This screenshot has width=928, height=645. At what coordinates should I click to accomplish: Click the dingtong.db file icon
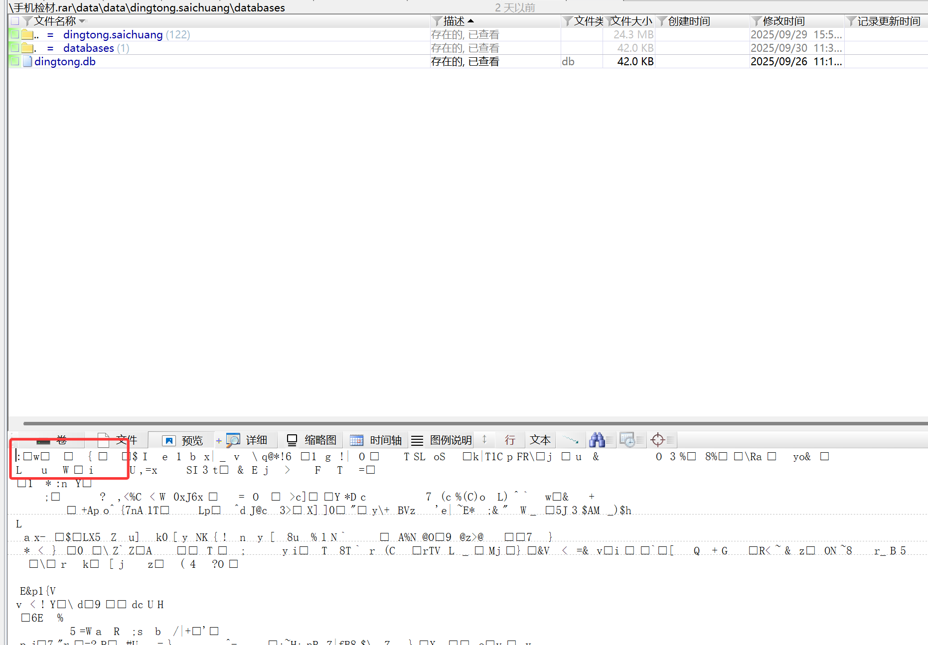pyautogui.click(x=28, y=61)
